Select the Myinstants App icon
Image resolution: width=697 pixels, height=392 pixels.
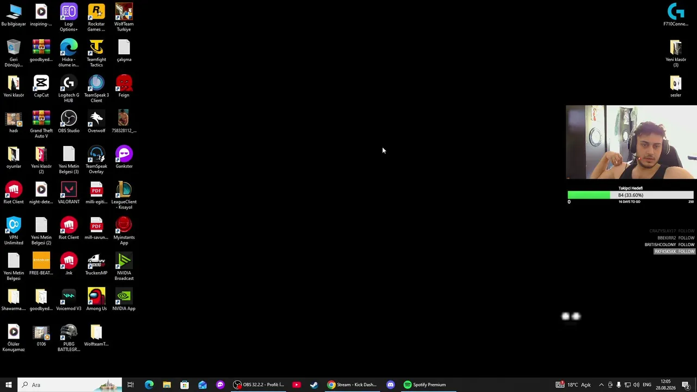[x=124, y=231]
